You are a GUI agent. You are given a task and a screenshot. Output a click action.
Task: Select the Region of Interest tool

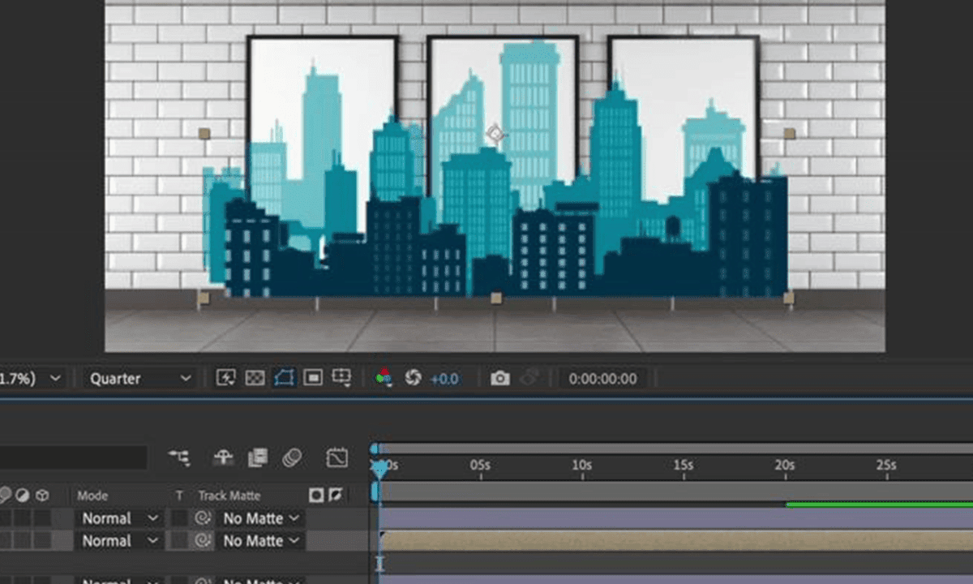click(312, 377)
